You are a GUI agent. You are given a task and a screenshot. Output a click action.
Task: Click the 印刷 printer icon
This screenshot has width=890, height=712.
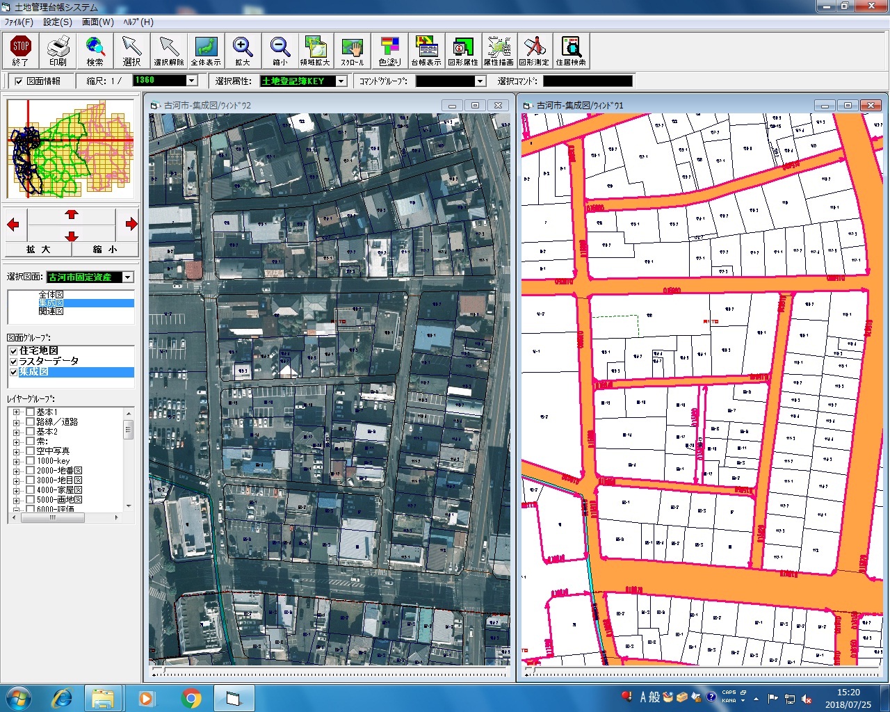point(58,51)
